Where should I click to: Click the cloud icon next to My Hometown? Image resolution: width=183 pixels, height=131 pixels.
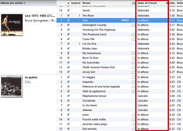click(133, 53)
